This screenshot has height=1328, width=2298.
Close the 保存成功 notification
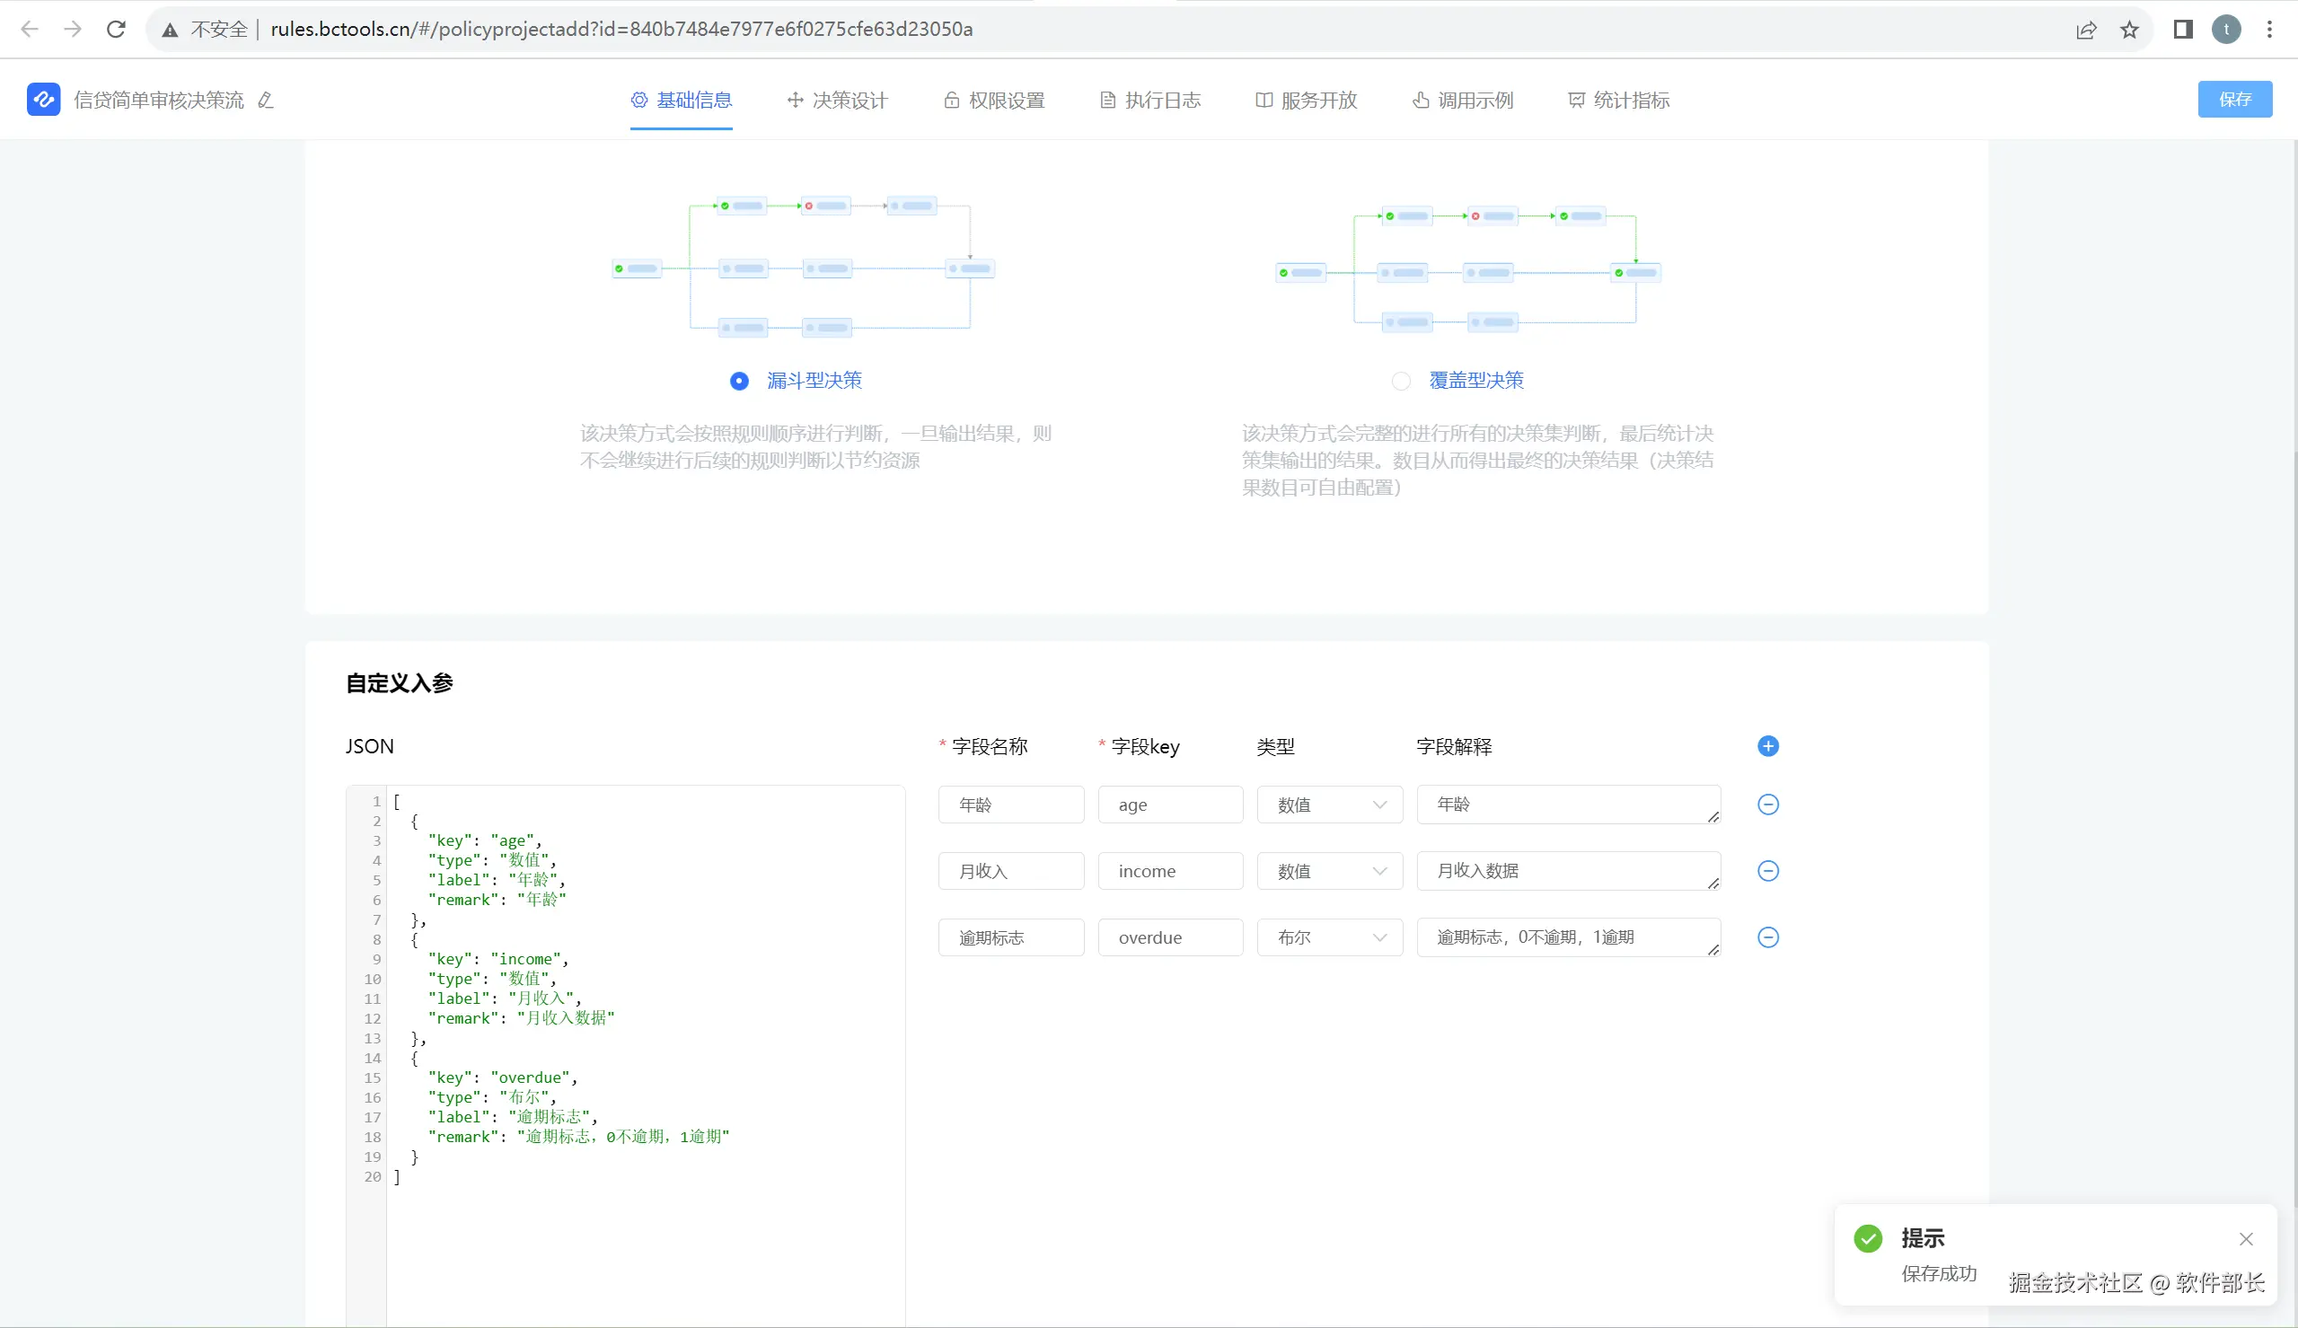click(x=2245, y=1238)
